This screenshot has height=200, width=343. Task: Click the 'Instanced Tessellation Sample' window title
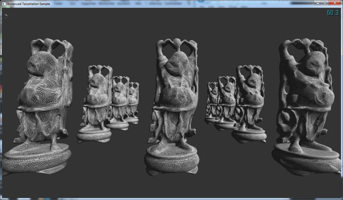click(x=28, y=4)
